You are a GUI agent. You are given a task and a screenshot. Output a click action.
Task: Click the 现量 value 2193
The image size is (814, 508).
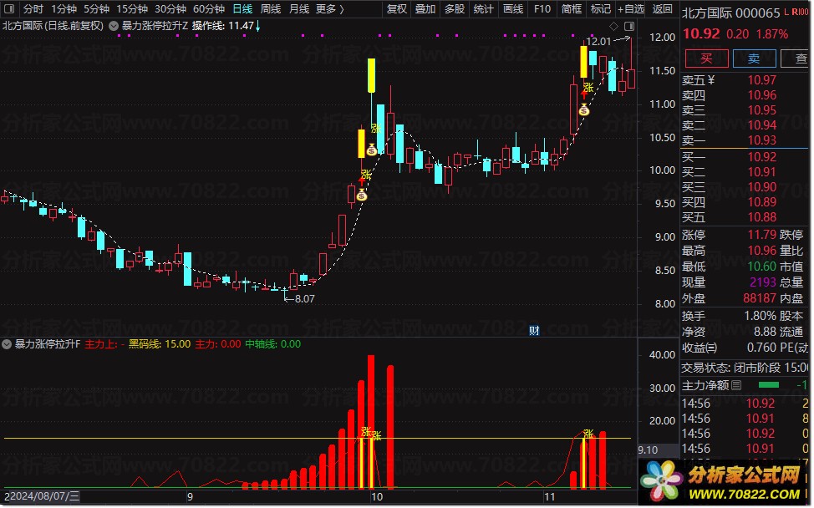tap(763, 282)
